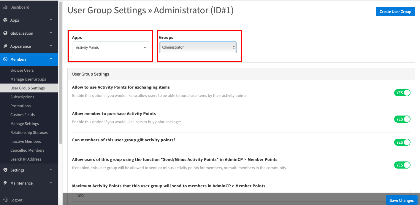This screenshot has width=420, height=205.
Task: Open Manage User Groups
Action: coord(29,79)
